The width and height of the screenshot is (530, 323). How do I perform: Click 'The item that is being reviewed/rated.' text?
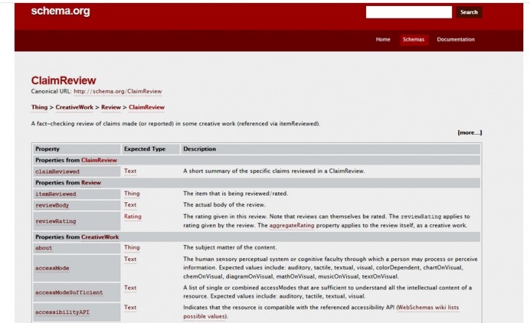coord(236,193)
